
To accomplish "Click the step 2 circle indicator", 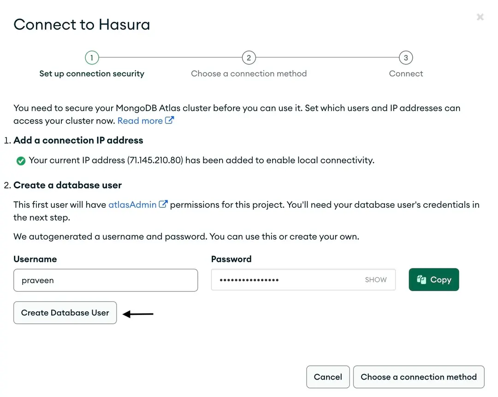I will (249, 58).
